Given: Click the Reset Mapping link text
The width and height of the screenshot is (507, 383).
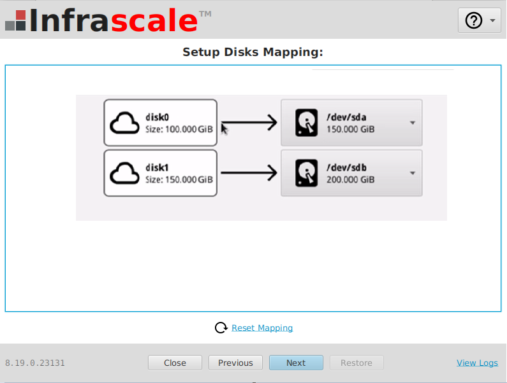Looking at the screenshot, I should 262,328.
